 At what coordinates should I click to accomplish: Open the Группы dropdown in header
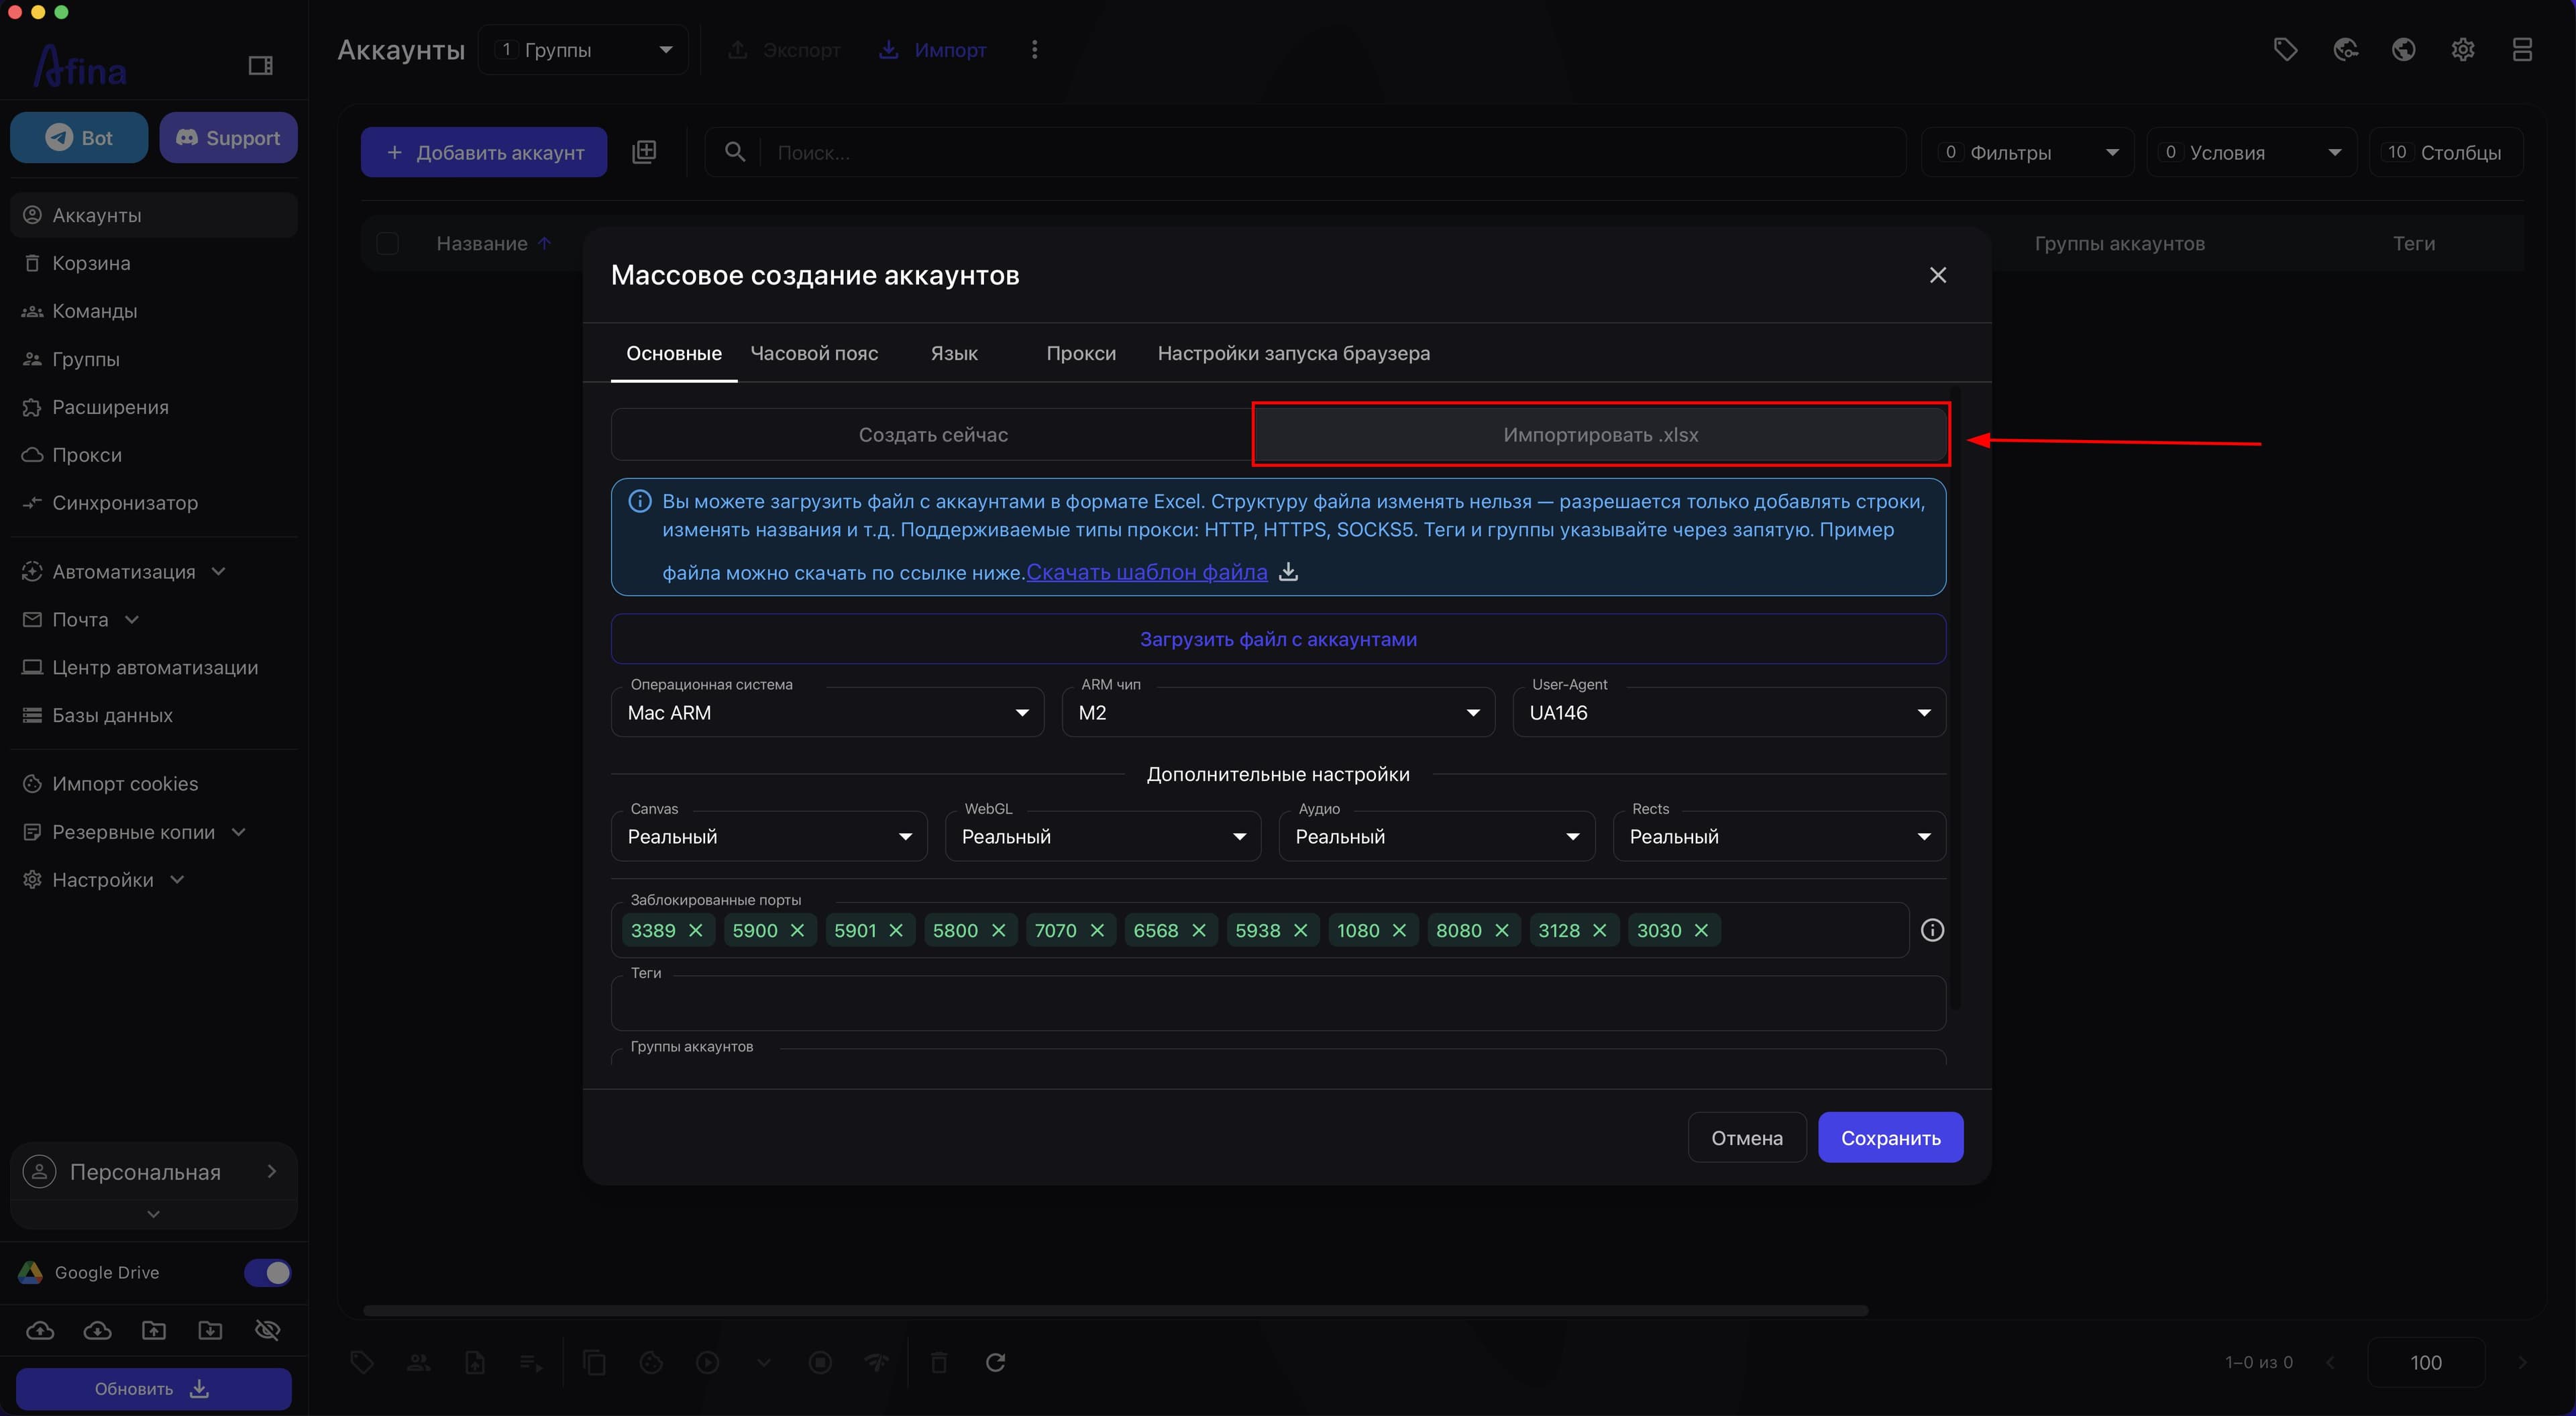tap(584, 50)
